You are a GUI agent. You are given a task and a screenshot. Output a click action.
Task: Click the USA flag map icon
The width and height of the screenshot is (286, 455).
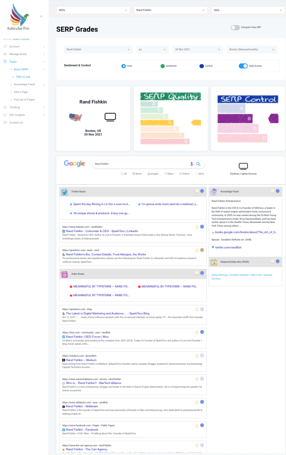(75, 117)
